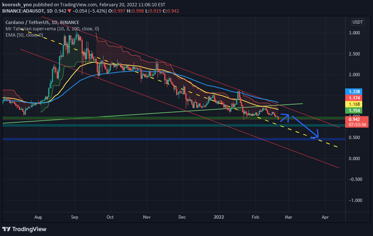Click the BINANCE:ADAUSDT symbol in header
The height and width of the screenshot is (236, 373).
[24, 11]
